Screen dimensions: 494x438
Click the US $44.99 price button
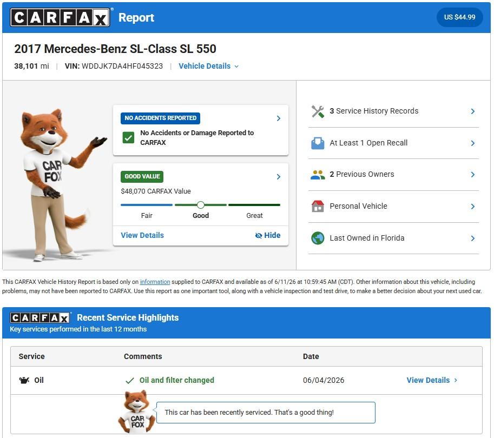[459, 17]
